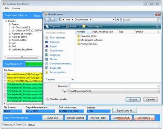This screenshot has height=129, width=163.
Task: Click the Sitios recientes icon
Action: [47, 38]
